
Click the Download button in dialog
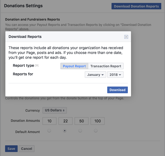click(x=117, y=90)
